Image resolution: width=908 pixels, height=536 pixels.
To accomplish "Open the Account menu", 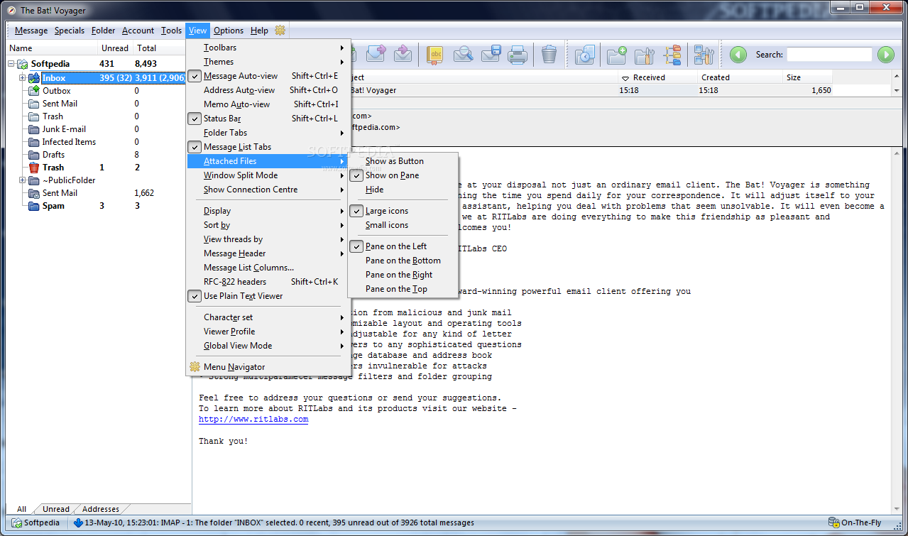I will [138, 31].
